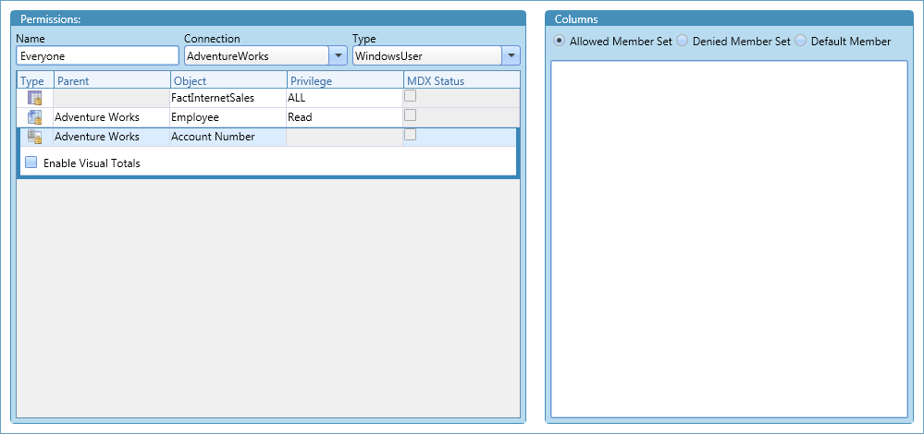Viewport: 924px width, 434px height.
Task: Click the table icon in FactInternetSales row
Action: [x=35, y=98]
